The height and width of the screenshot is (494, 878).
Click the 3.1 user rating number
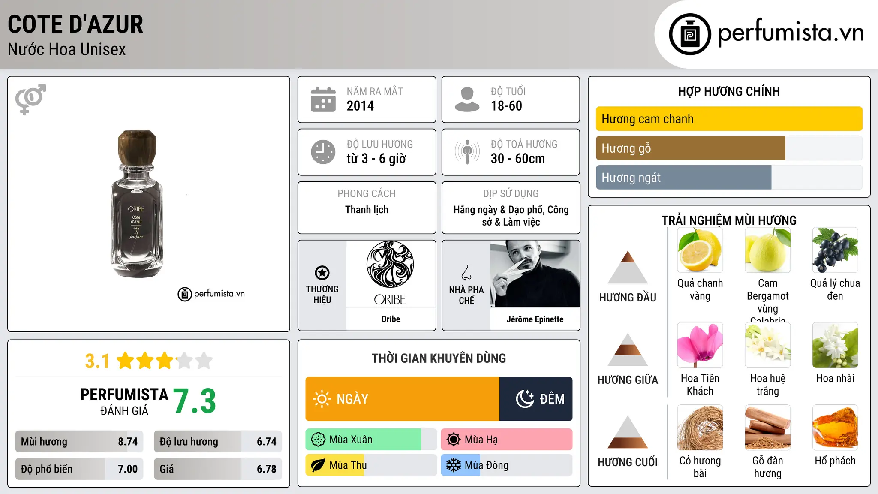(x=97, y=361)
